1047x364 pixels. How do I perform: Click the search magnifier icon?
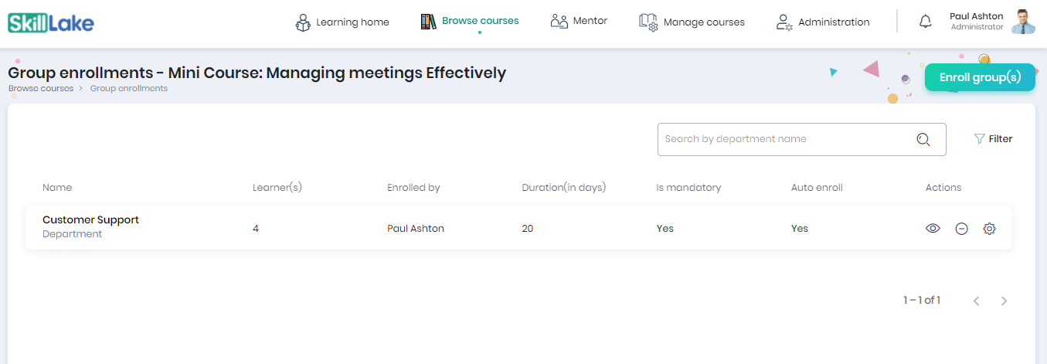(923, 139)
